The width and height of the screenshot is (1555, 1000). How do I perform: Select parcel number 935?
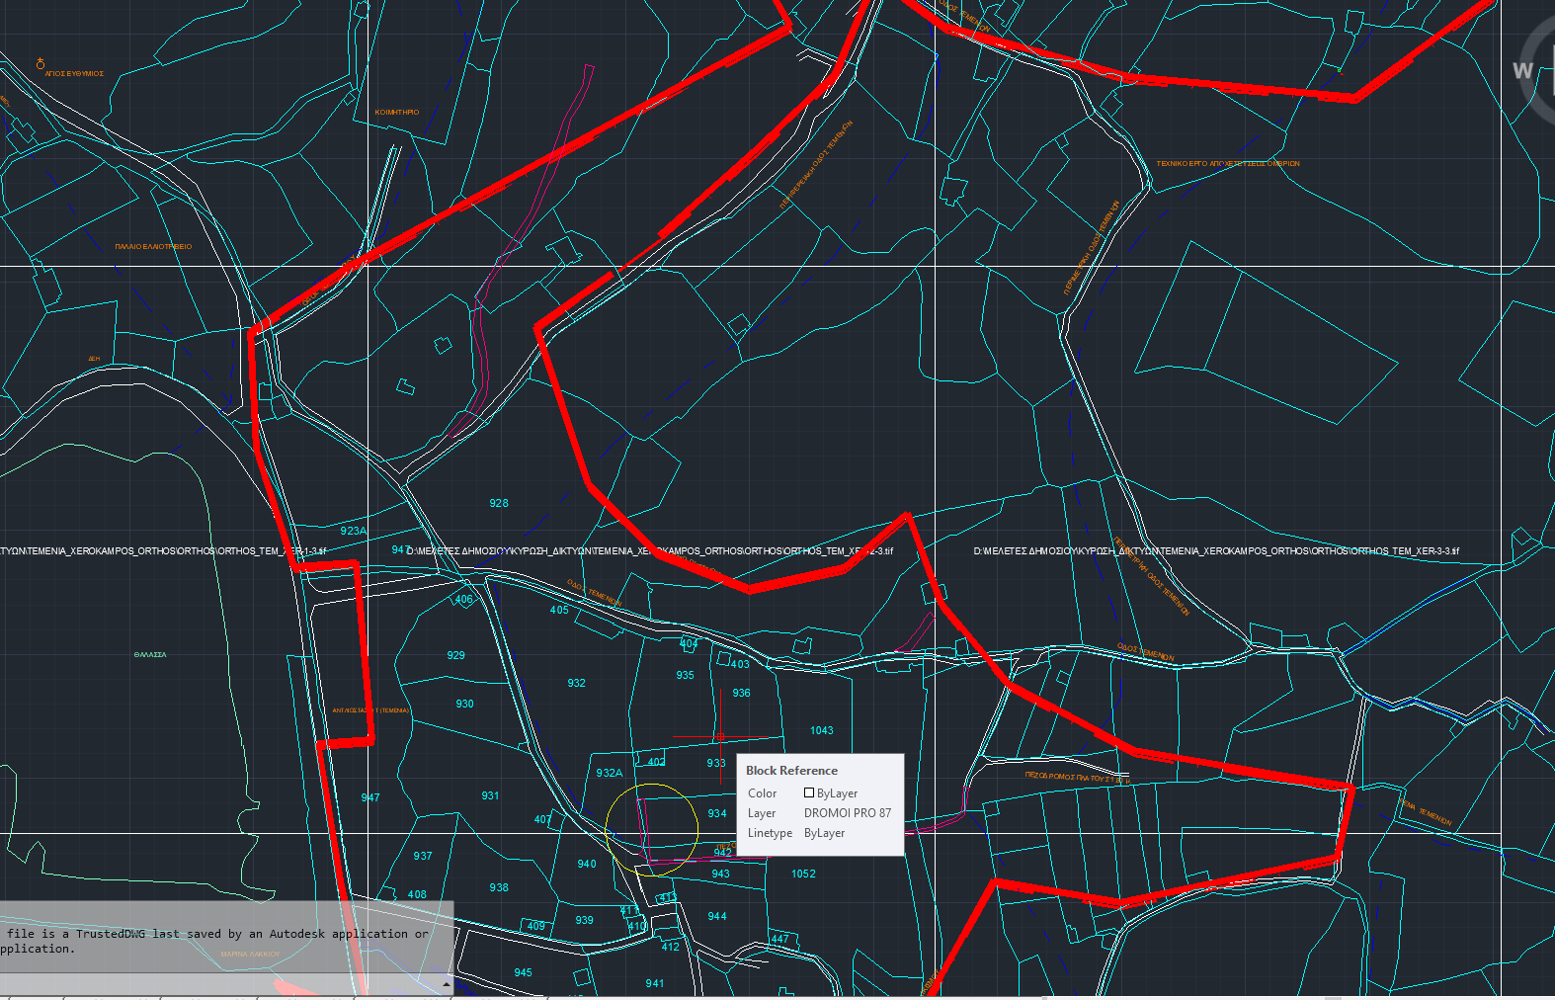(x=685, y=675)
